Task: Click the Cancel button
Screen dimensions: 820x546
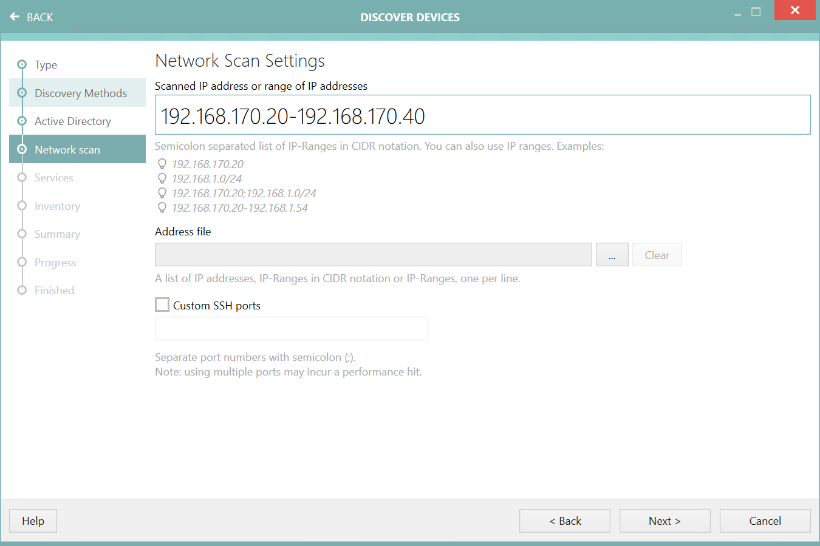Action: (x=765, y=521)
